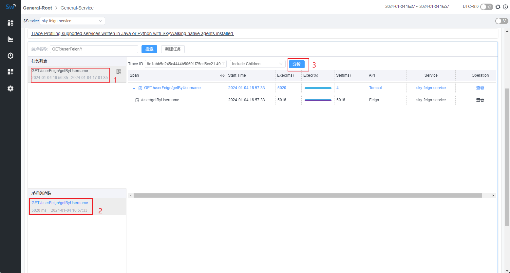Click the blue 搜索 search button

[149, 49]
